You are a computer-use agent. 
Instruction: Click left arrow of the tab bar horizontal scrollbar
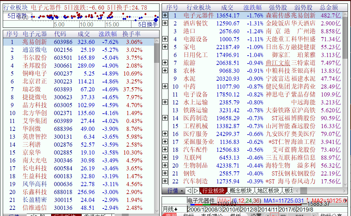click(x=297, y=191)
